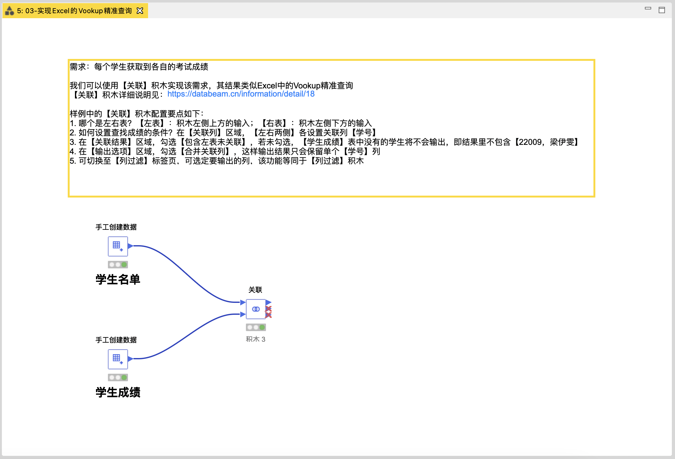The height and width of the screenshot is (459, 675).
Task: Maximize the workflow editor panel
Action: [x=662, y=10]
